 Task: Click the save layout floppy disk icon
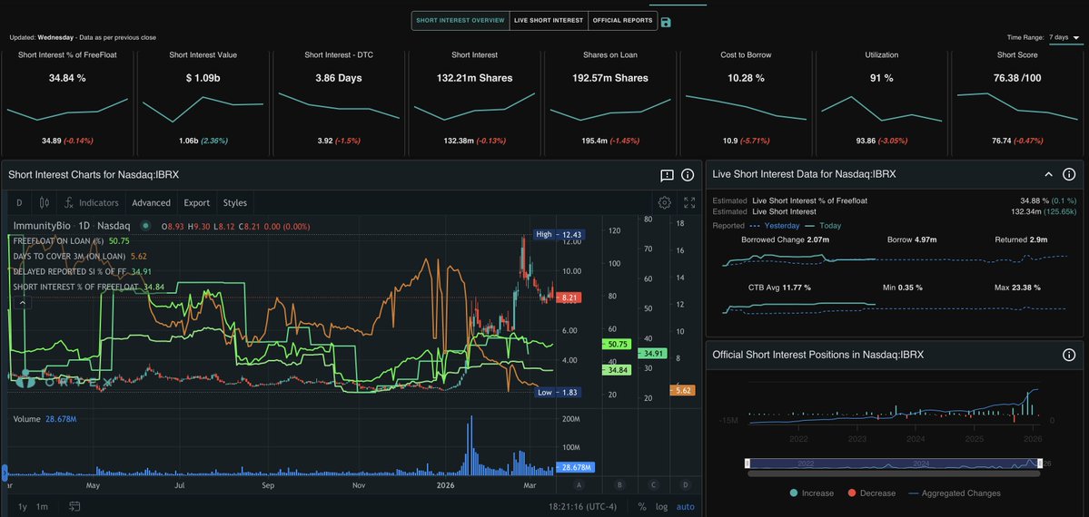666,22
